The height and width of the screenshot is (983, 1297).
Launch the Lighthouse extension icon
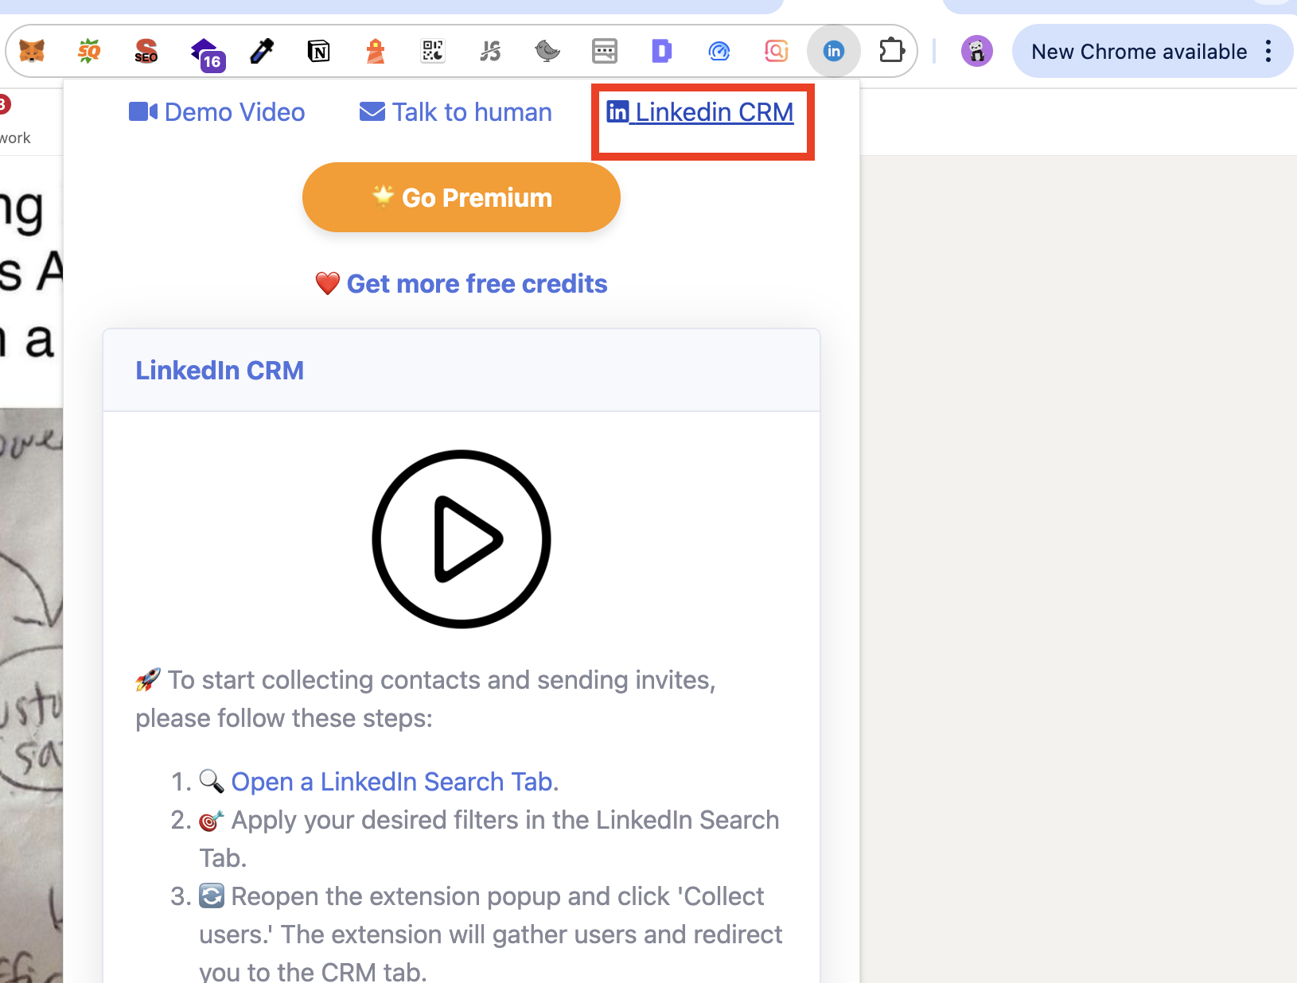click(x=376, y=52)
